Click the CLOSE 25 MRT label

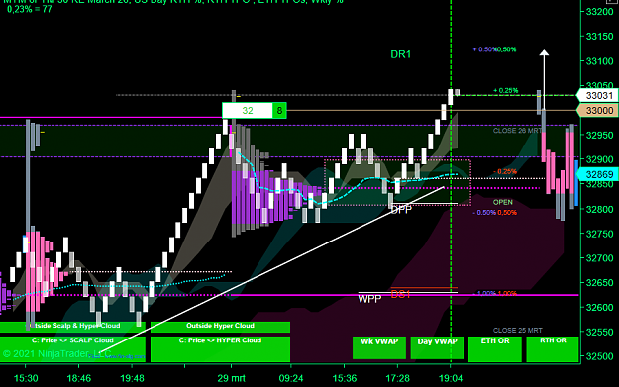coord(518,331)
